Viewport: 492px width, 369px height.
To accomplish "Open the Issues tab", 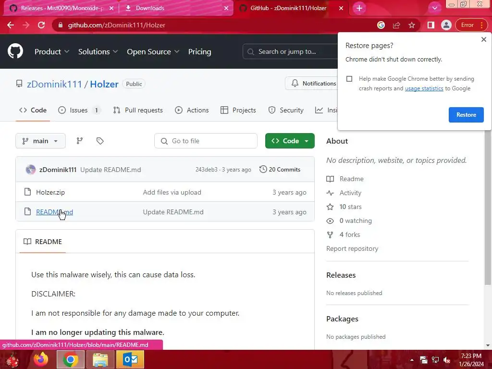I will [x=79, y=110].
